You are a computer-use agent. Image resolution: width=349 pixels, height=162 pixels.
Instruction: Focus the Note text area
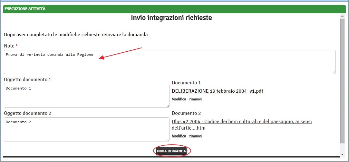point(170,62)
